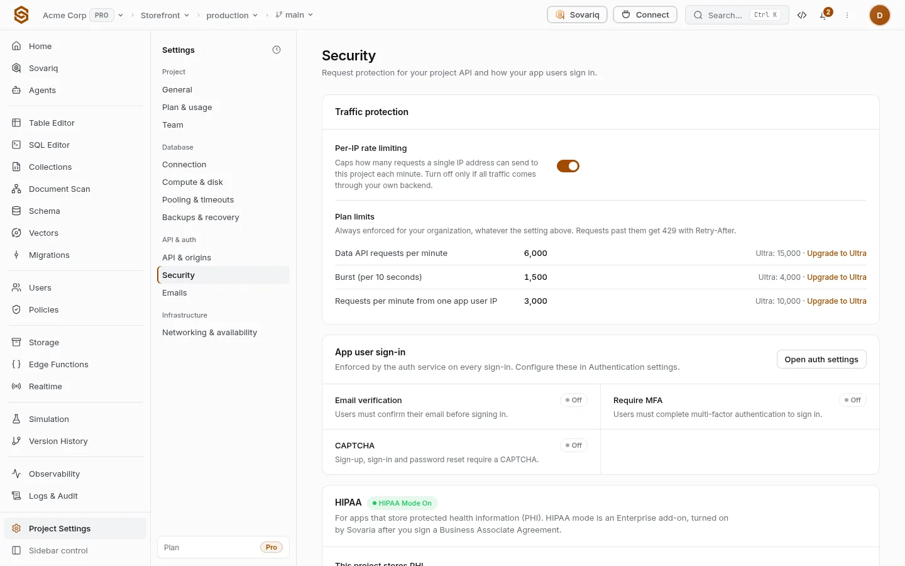Click the Sovaria logo icon
The width and height of the screenshot is (905, 566).
[21, 15]
